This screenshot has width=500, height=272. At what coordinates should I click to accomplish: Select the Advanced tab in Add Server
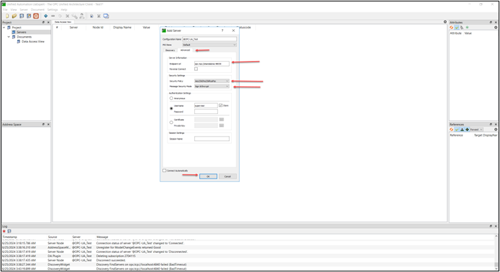tap(185, 50)
